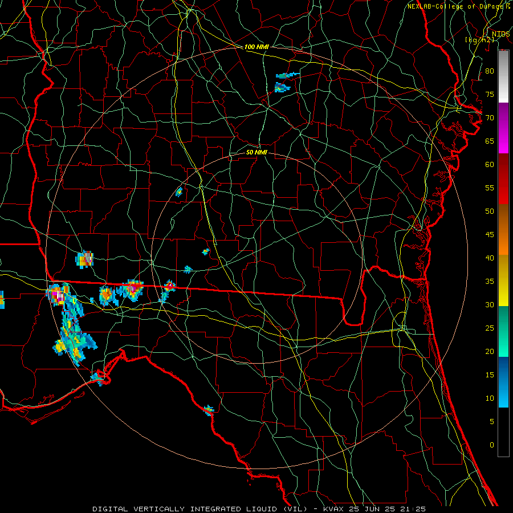Click the scale value 5
The width and height of the screenshot is (513, 513).
pyautogui.click(x=492, y=421)
